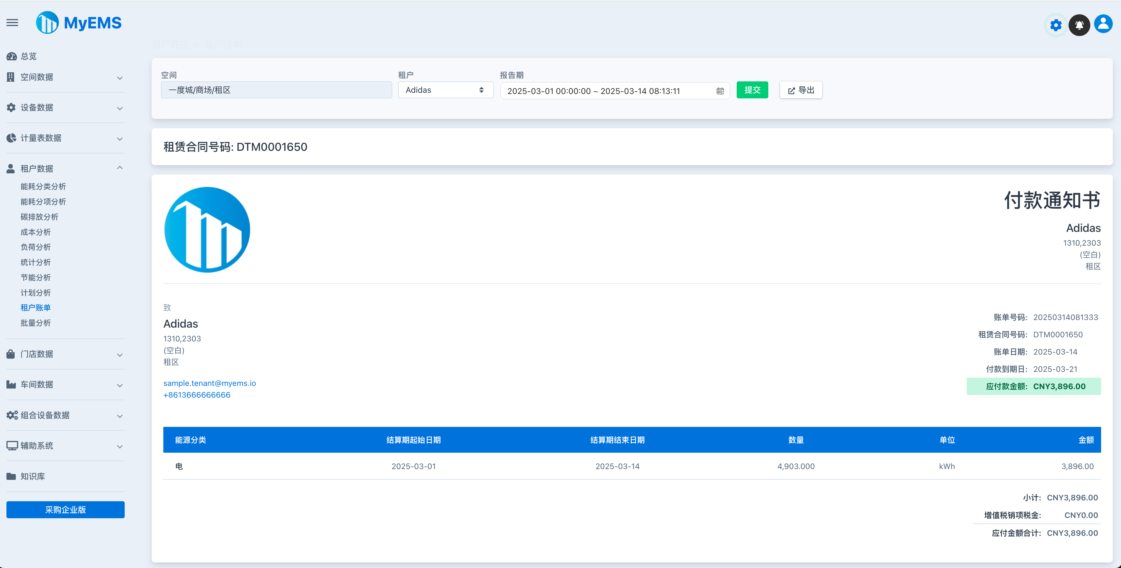Screen dimensions: 1121x568
Task: Click the green 提交 submit button
Action: 752,90
